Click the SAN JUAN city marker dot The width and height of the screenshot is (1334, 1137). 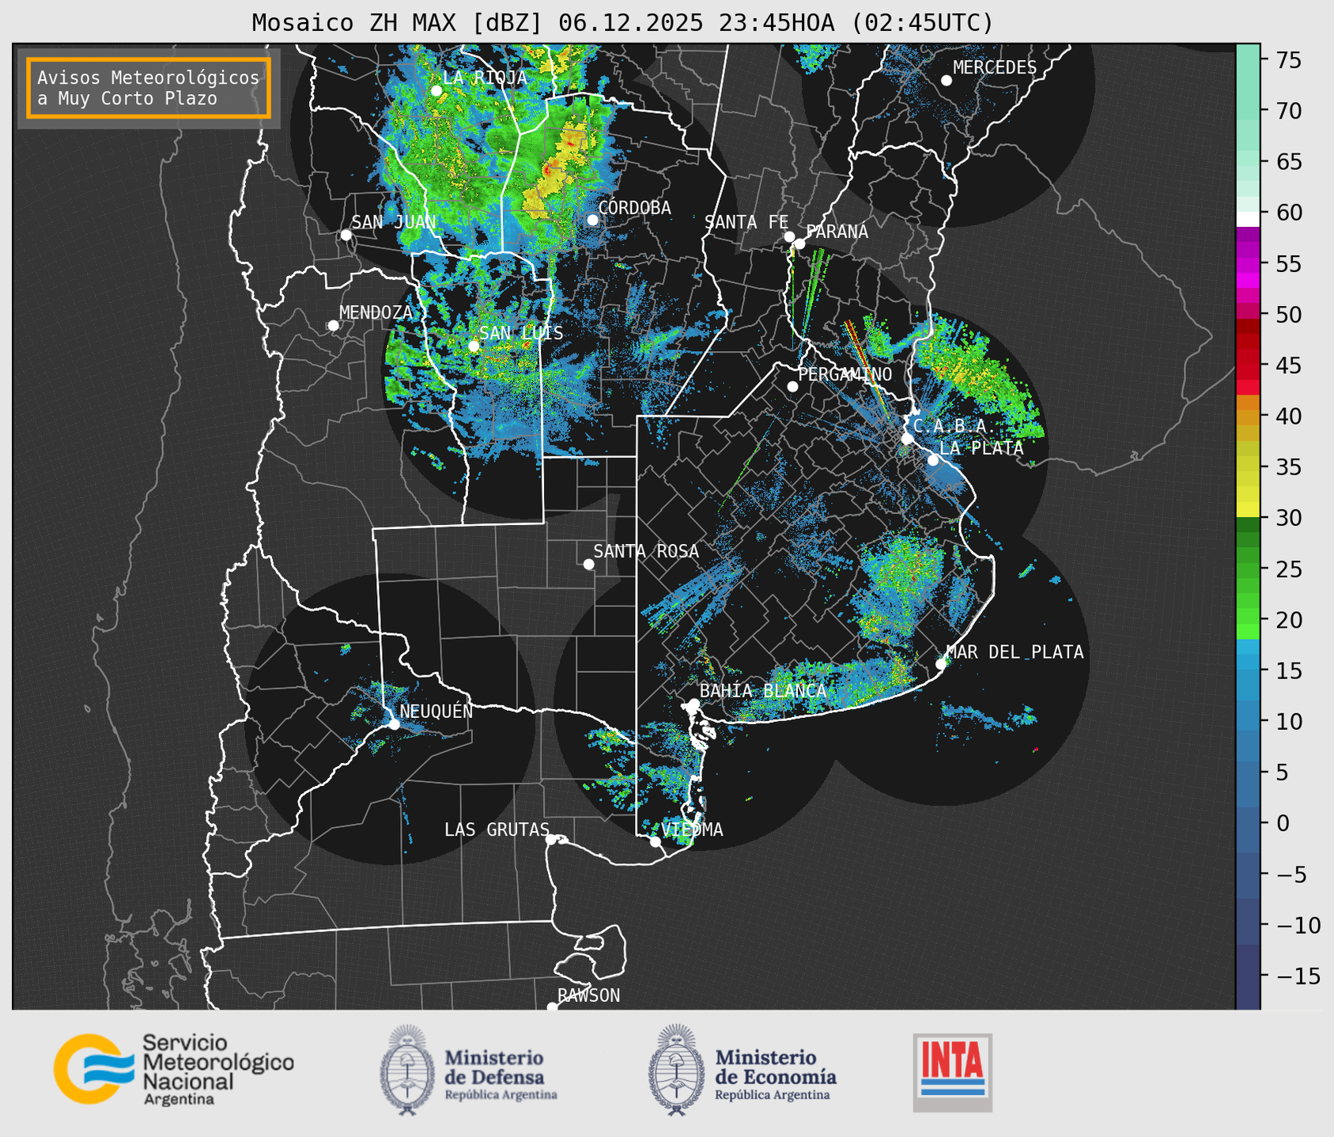346,235
